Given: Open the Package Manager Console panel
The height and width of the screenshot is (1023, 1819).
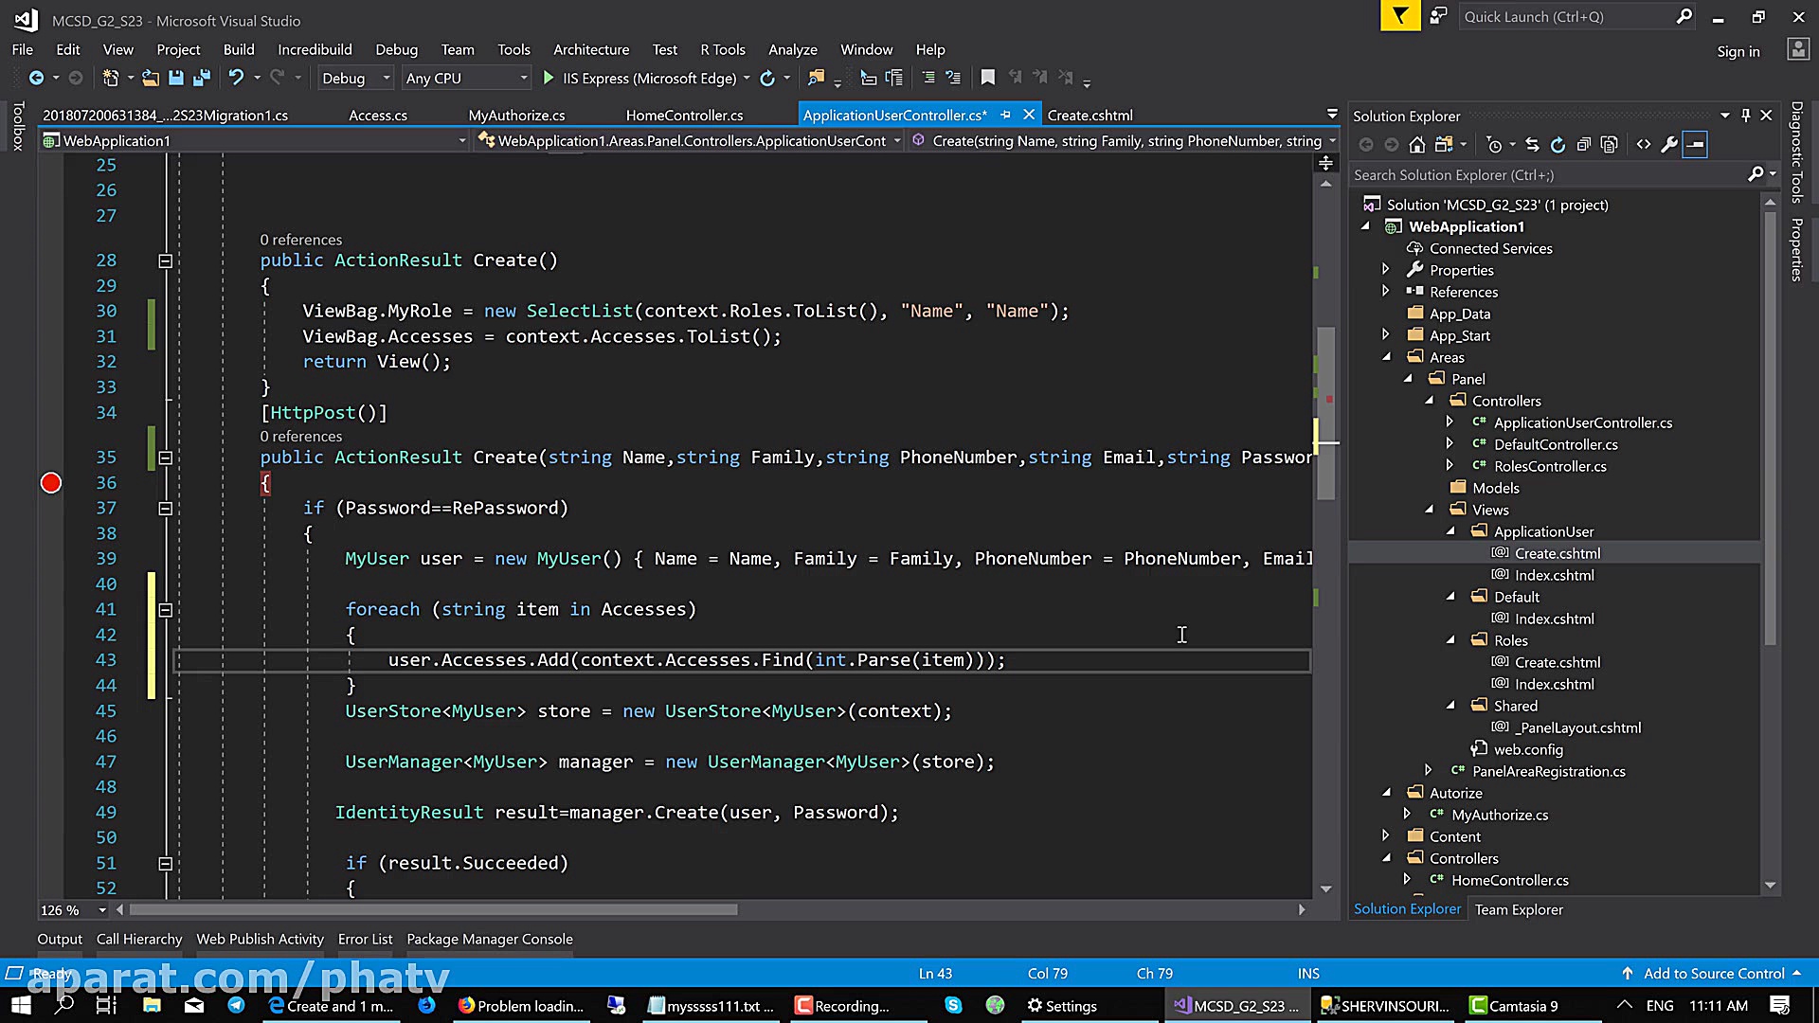Looking at the screenshot, I should coord(490,939).
